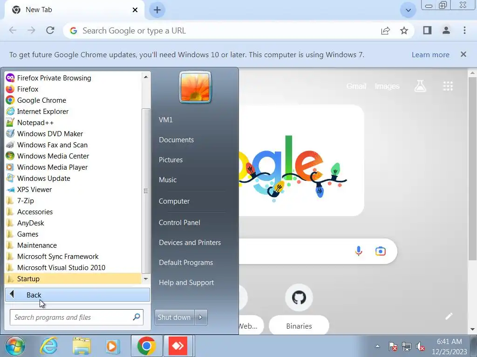Image resolution: width=477 pixels, height=357 pixels.
Task: Click the user account flower picture
Action: click(x=195, y=87)
